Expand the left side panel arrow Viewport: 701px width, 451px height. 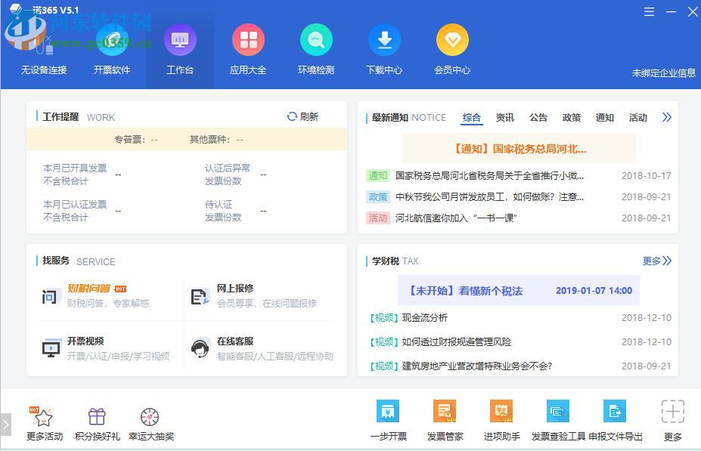point(6,423)
